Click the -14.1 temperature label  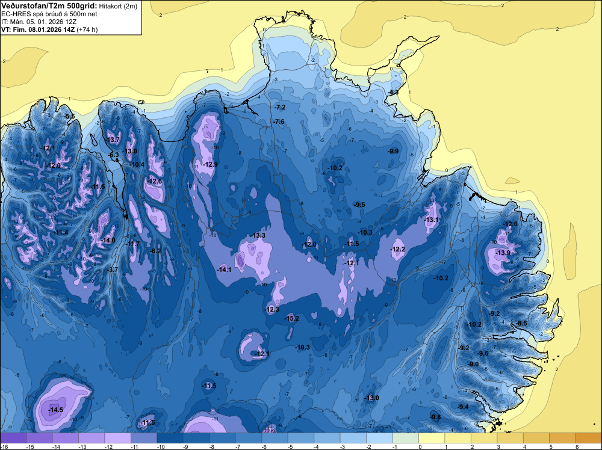pyautogui.click(x=224, y=270)
